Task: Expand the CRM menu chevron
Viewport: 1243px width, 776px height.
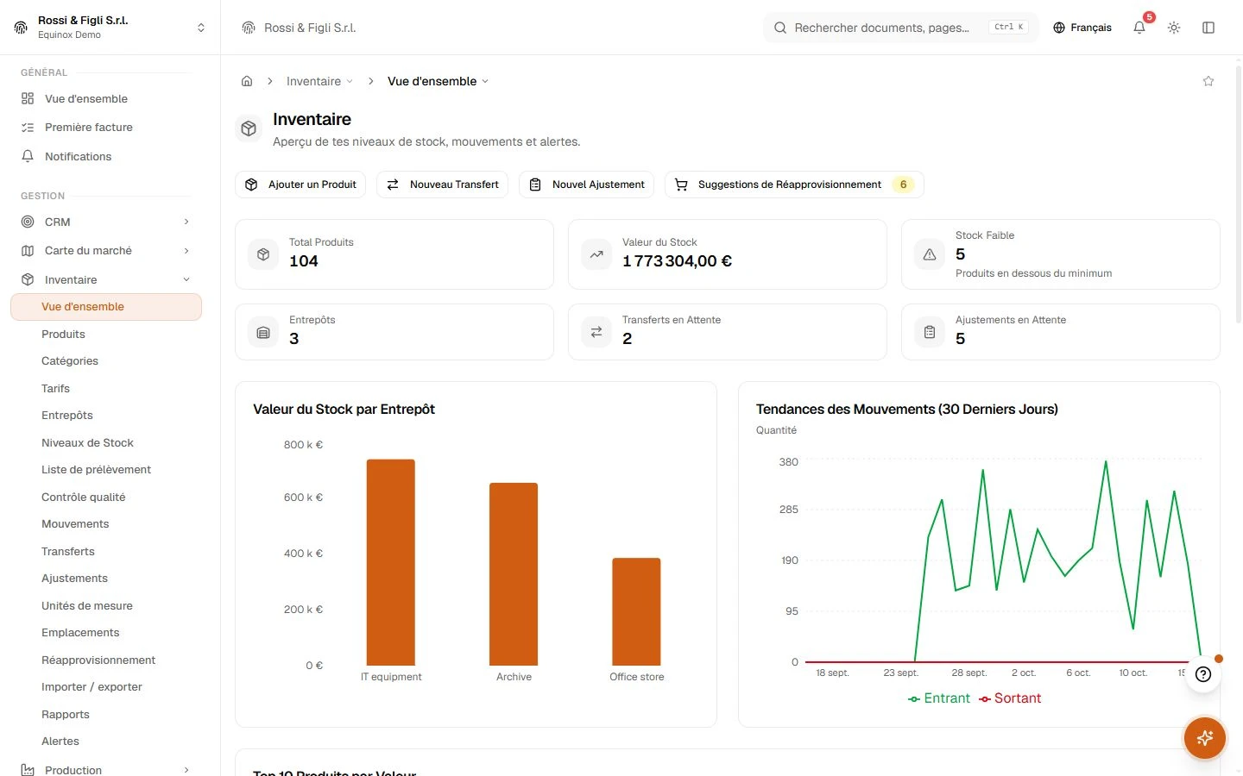Action: [186, 222]
